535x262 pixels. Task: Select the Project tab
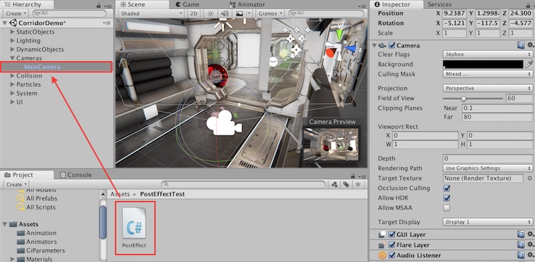(x=27, y=175)
